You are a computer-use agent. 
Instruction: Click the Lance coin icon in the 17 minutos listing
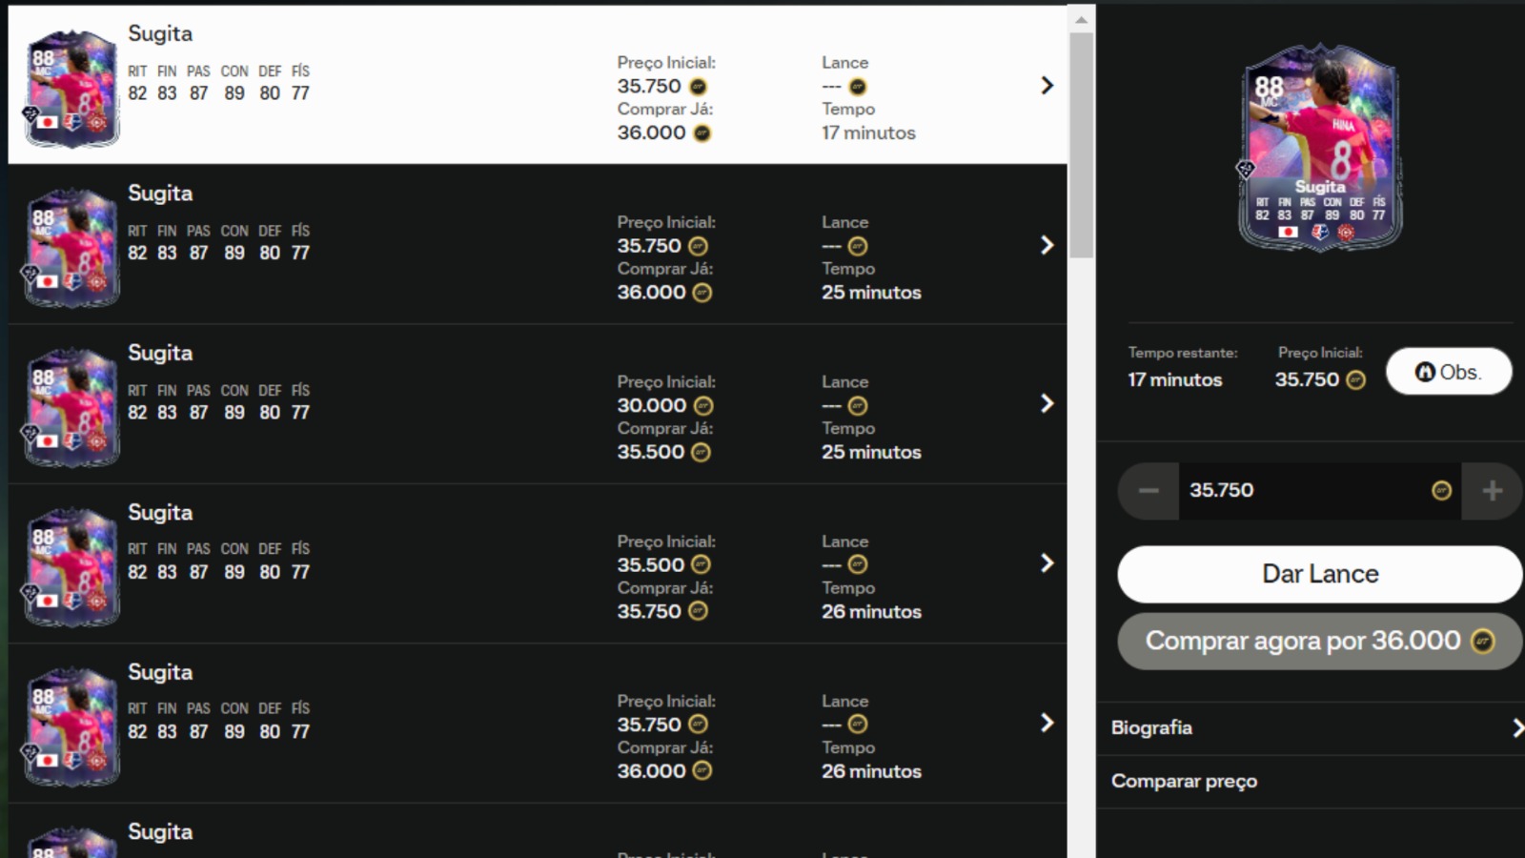coord(857,87)
